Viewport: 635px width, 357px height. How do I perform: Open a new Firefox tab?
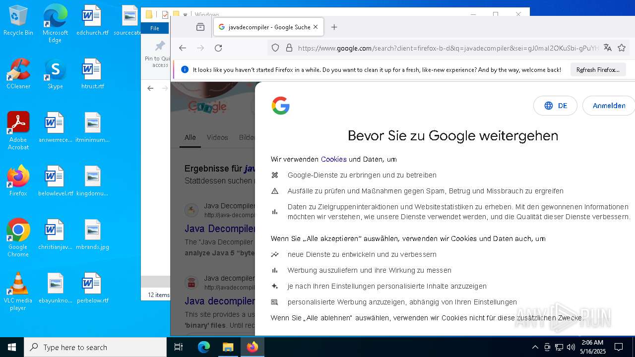point(334,27)
